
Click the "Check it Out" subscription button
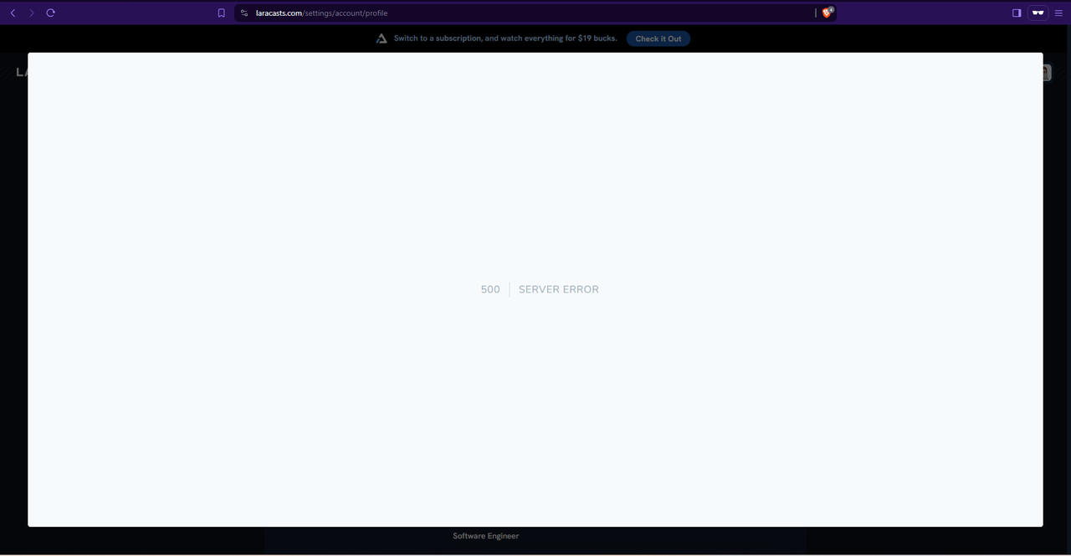658,38
